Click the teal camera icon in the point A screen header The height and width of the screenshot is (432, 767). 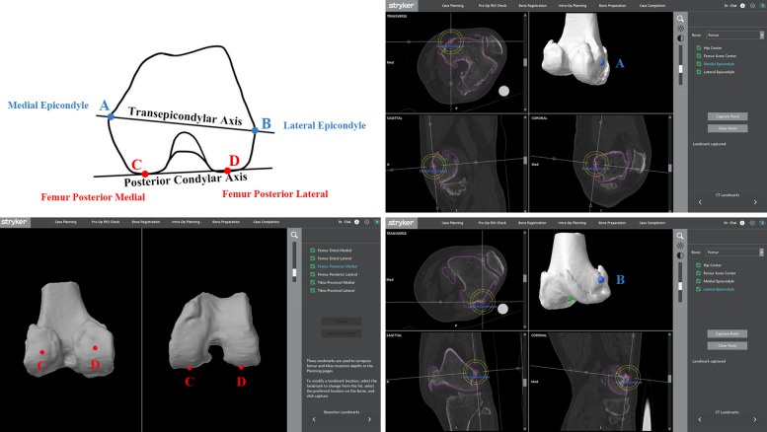coord(763,5)
